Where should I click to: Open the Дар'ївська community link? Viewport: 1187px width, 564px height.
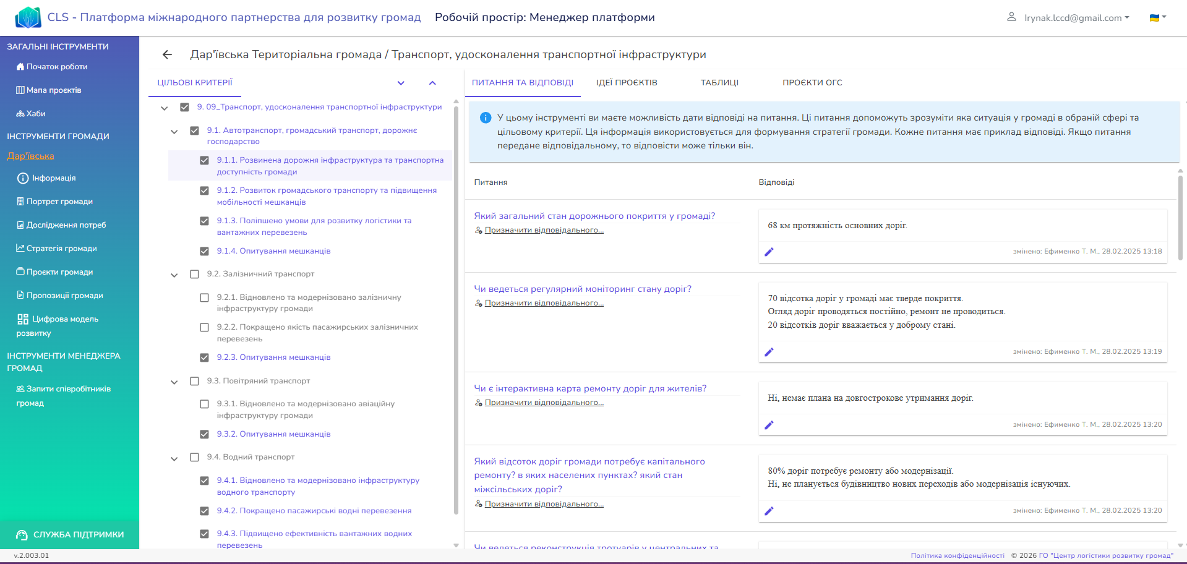click(x=30, y=156)
